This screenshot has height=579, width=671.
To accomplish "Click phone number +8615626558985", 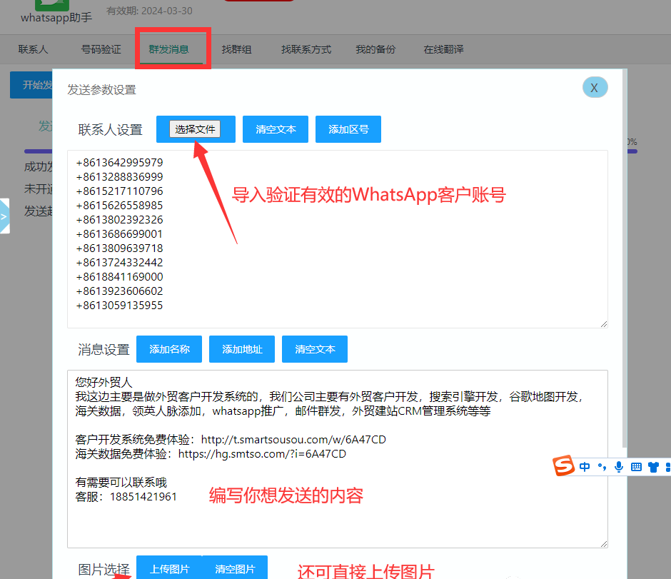I will pyautogui.click(x=119, y=206).
